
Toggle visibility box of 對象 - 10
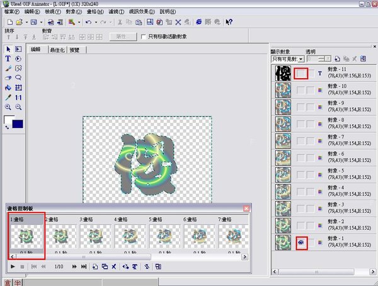pyautogui.click(x=301, y=91)
